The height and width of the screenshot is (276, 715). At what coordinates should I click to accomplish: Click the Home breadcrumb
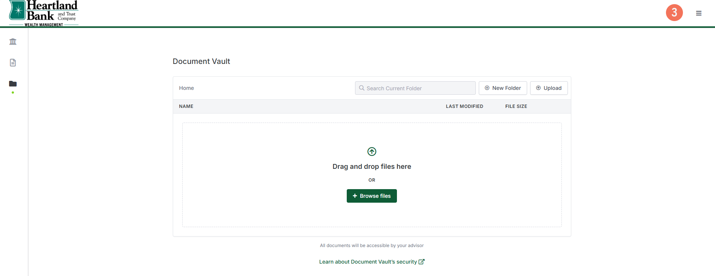click(x=186, y=88)
